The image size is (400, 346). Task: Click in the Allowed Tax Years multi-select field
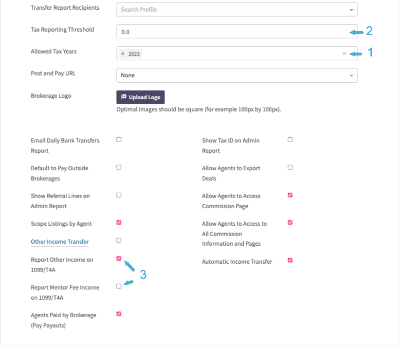[x=237, y=54]
